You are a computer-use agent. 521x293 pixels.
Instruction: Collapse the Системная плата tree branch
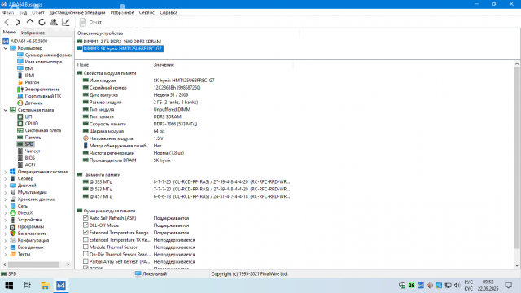pos(6,110)
